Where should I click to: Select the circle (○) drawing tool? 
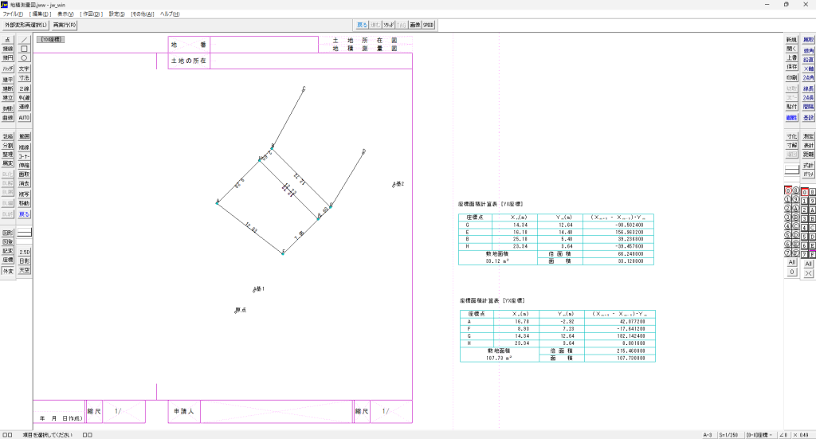pos(24,58)
